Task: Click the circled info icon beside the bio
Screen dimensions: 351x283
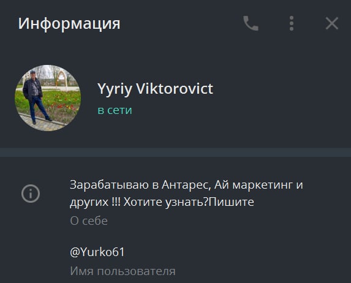Action: point(31,194)
